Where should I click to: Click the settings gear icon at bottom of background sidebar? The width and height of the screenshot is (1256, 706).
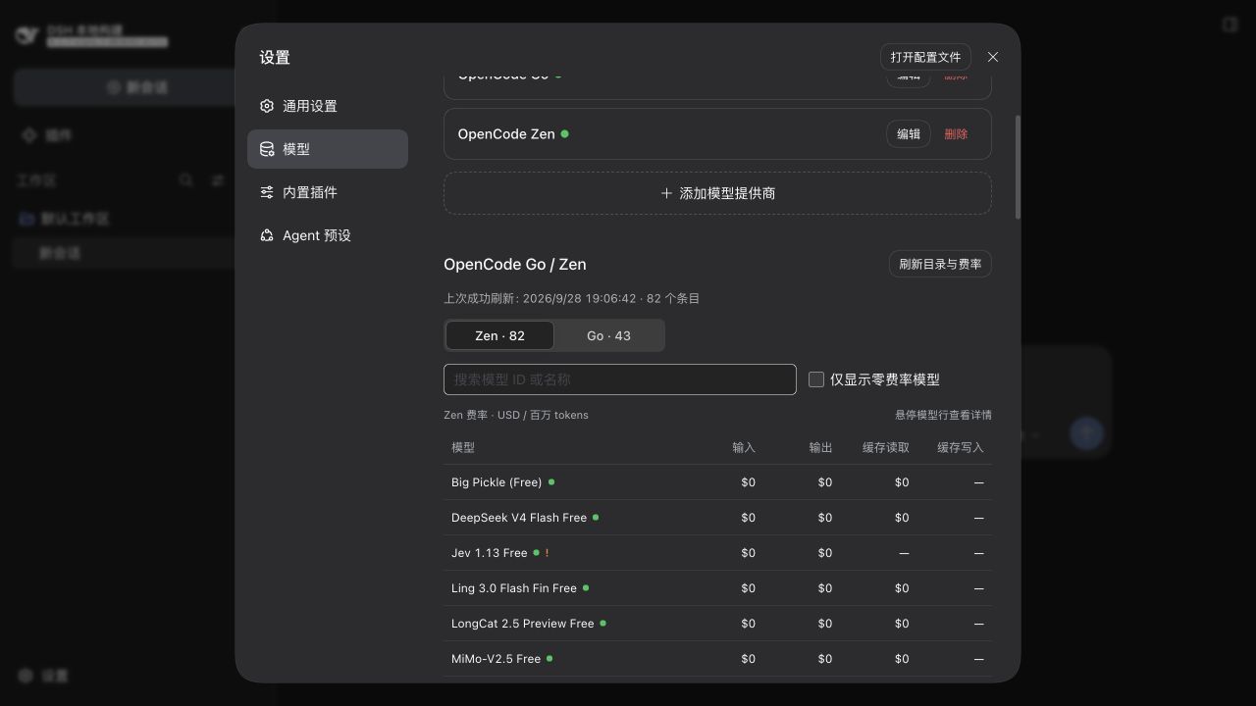click(26, 676)
